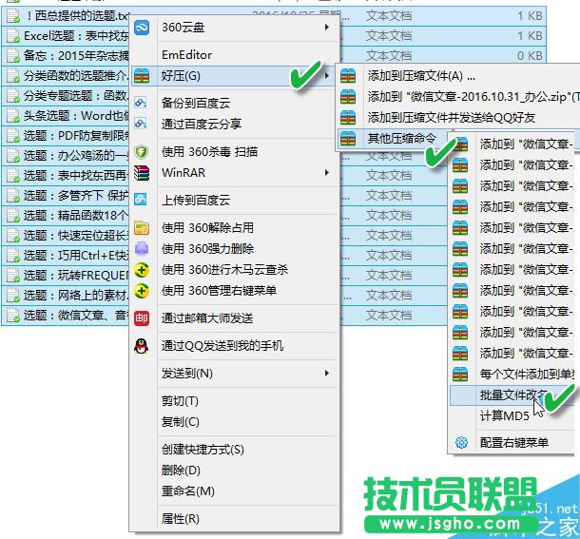Viewport: 580px width, 539px height.
Task: Select 计算MD5 entry
Action: pos(505,416)
